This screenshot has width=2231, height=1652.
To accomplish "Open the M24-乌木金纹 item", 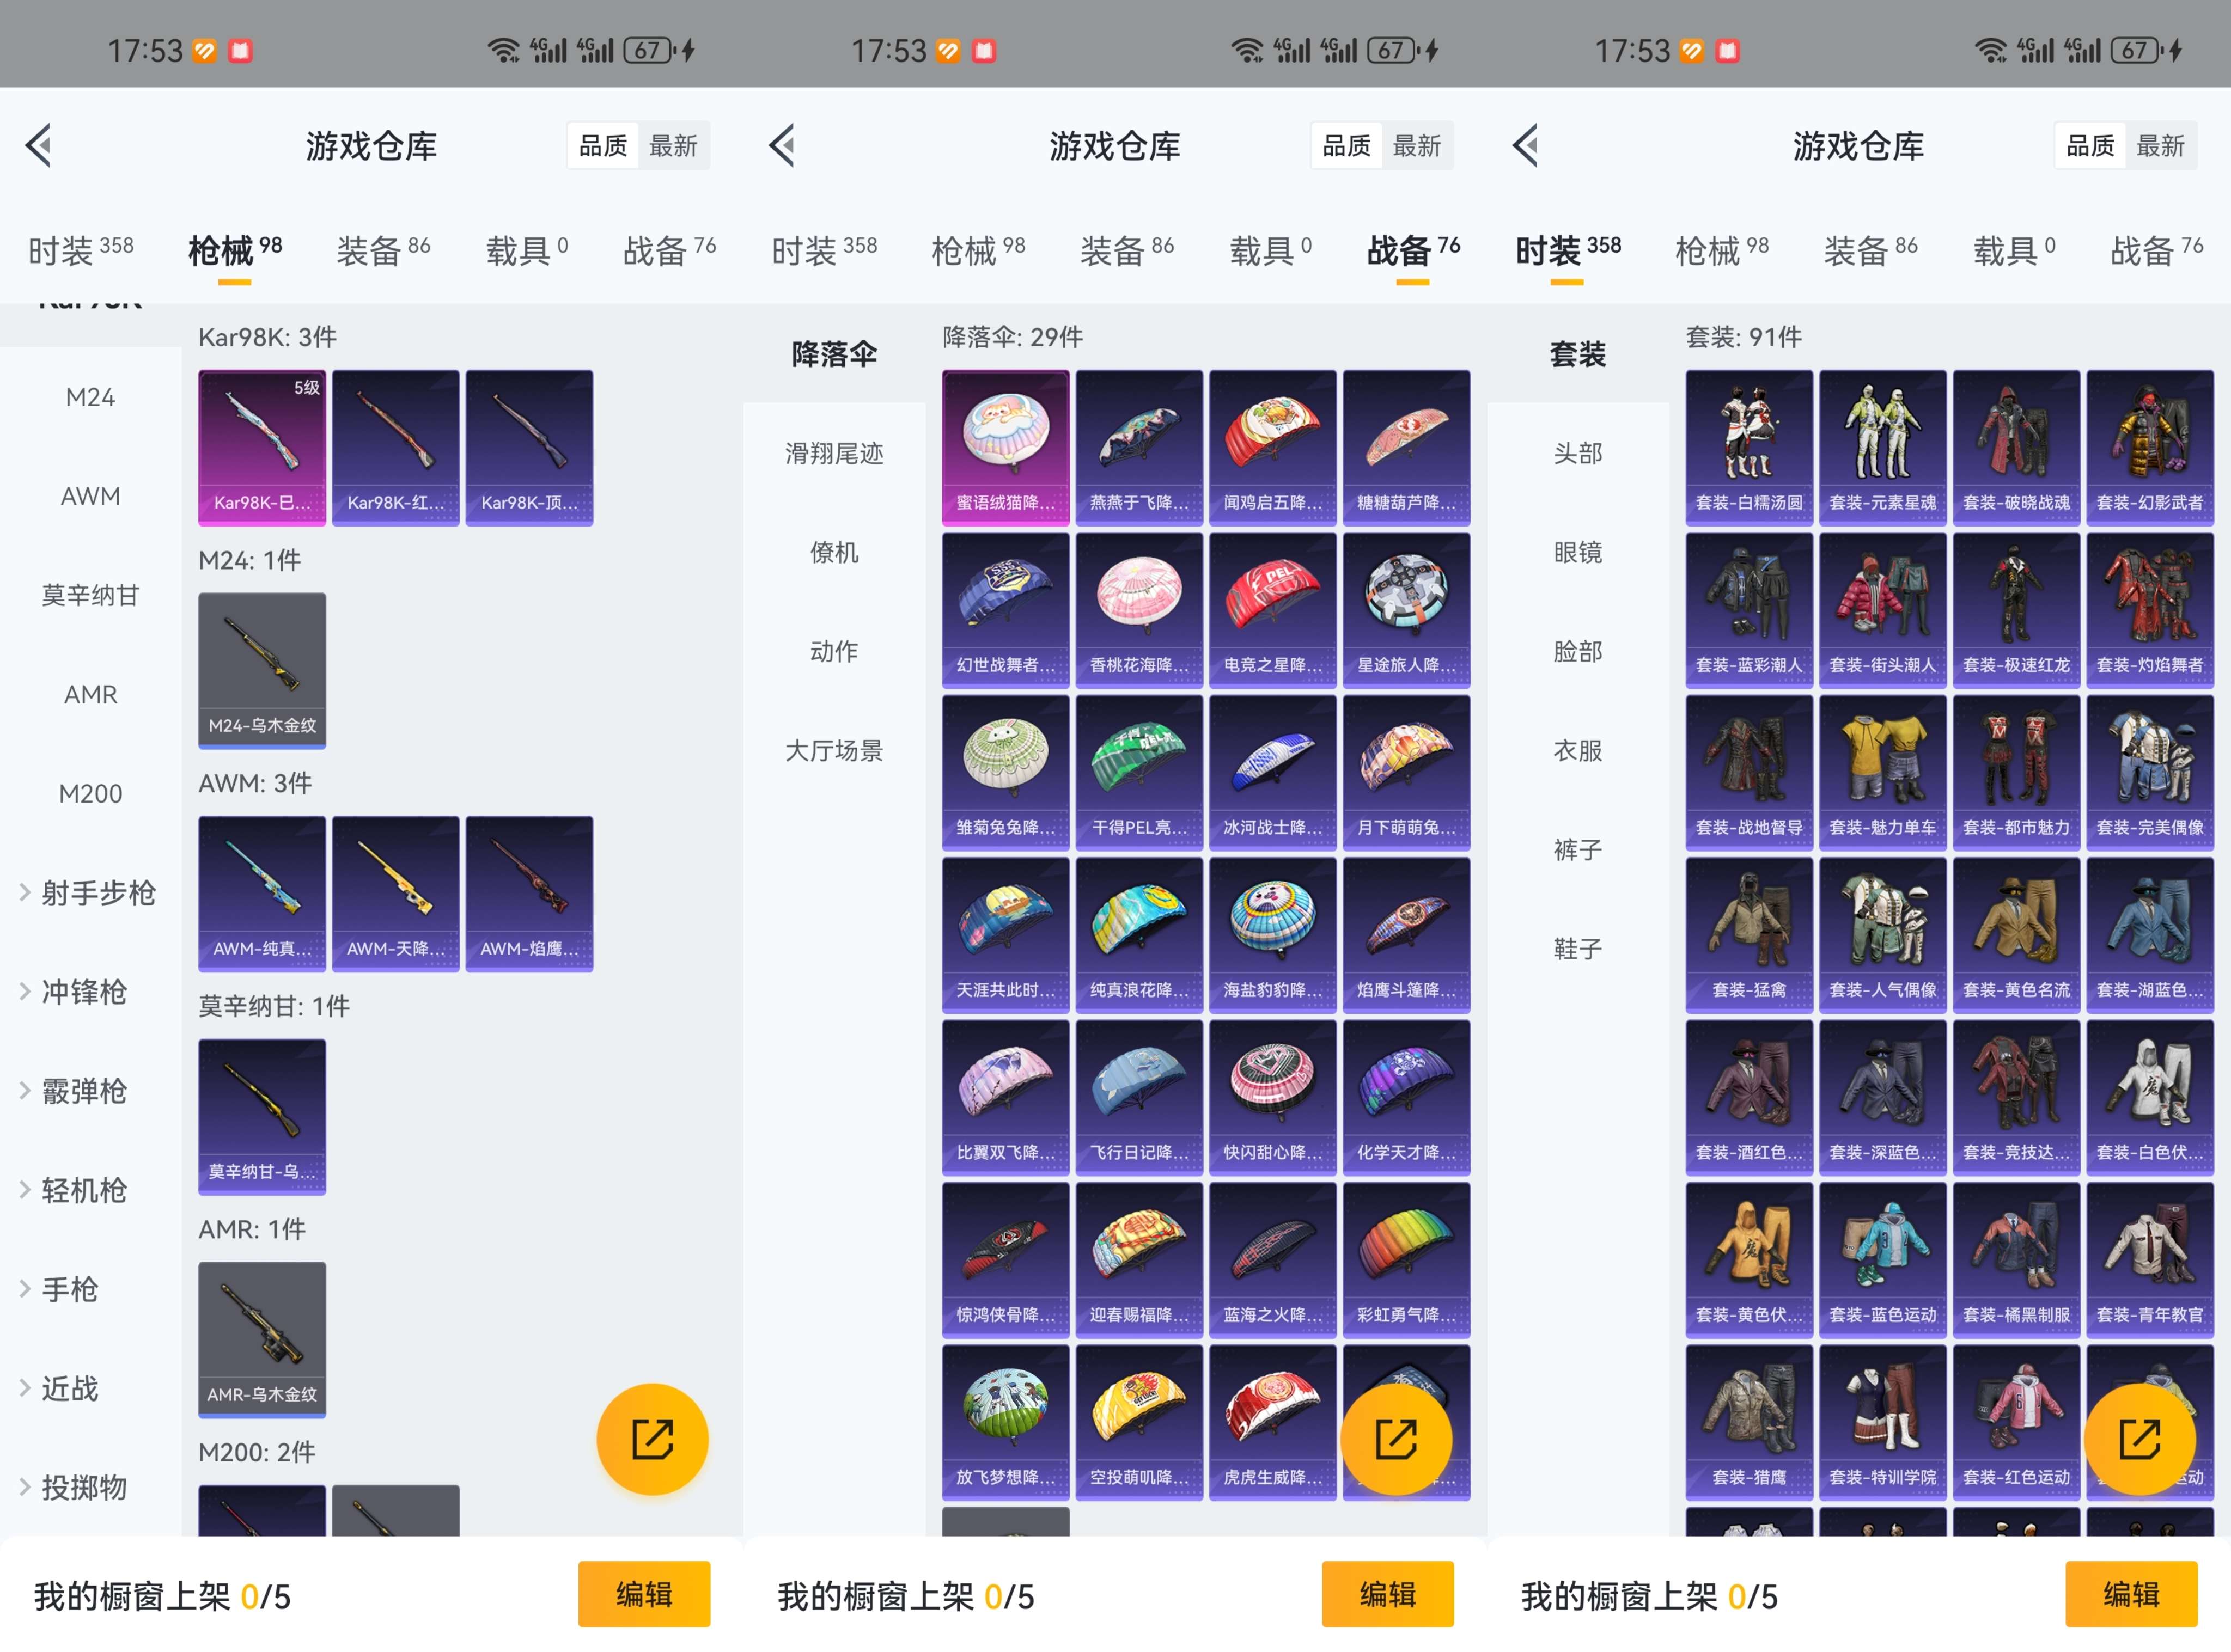I will coord(262,670).
